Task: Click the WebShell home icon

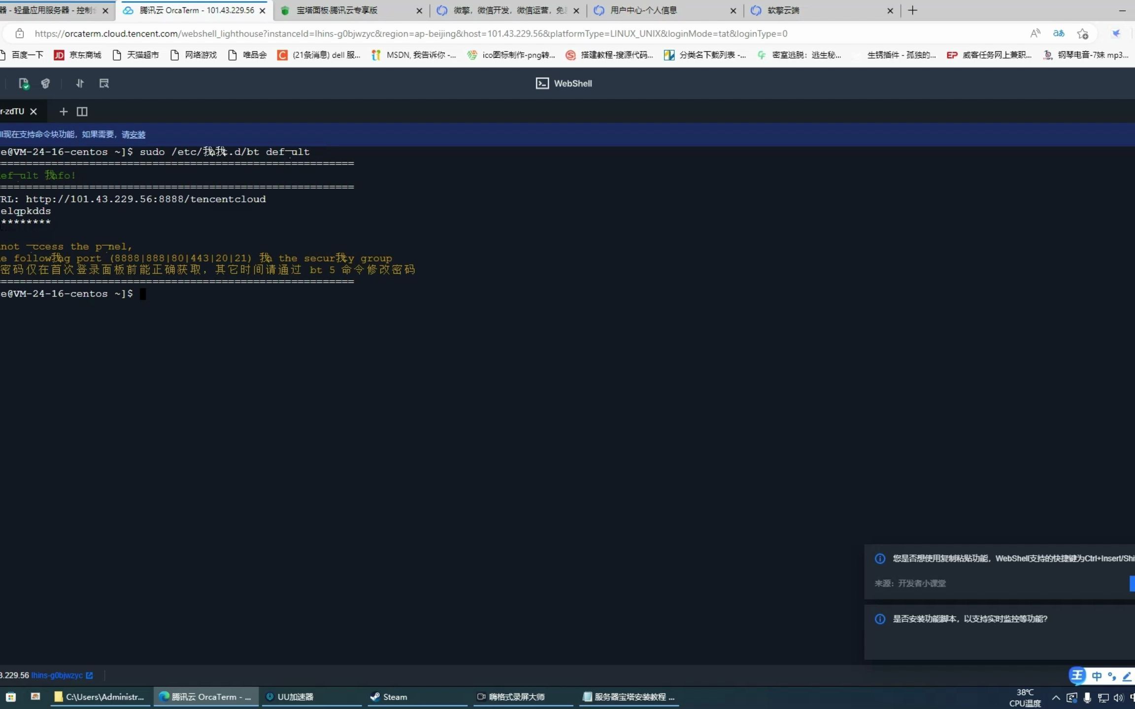Action: coord(542,83)
